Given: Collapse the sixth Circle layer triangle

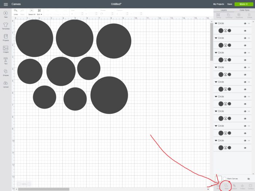Looking at the screenshot, I should click(x=216, y=97).
